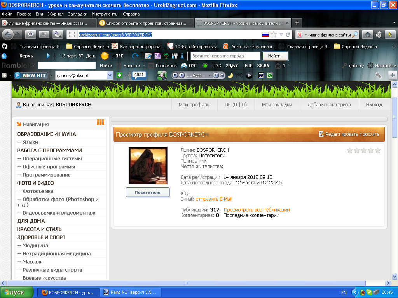Click the moon weather icon beside 1°C
398x298 pixels.
coord(230,75)
